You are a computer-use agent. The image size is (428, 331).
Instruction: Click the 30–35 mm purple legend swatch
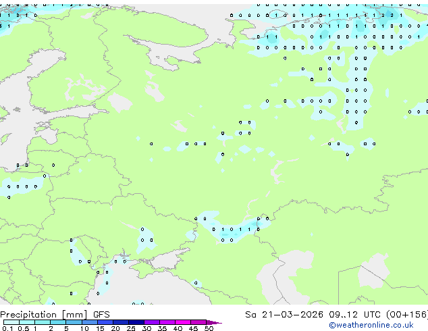click(x=152, y=322)
